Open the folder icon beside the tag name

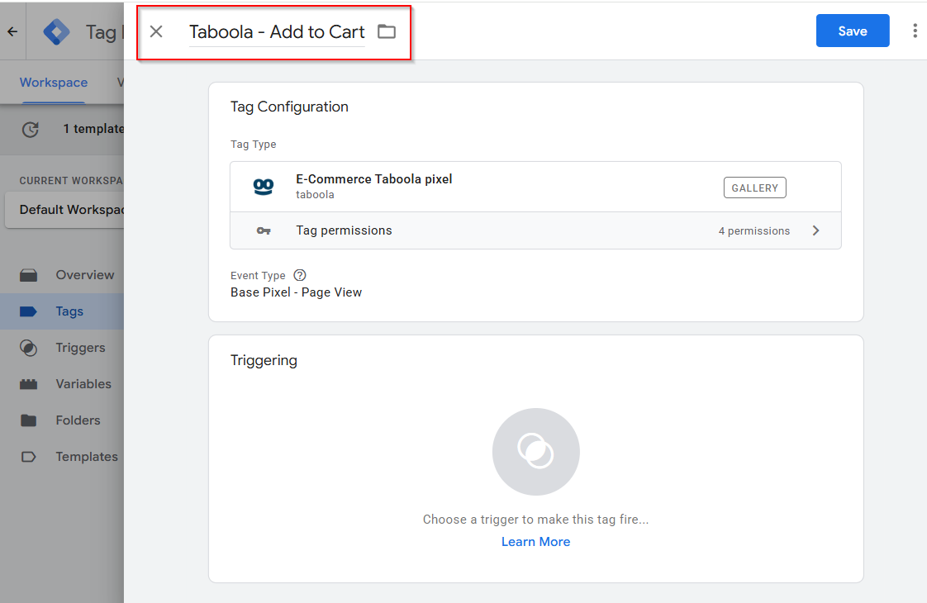pos(387,31)
